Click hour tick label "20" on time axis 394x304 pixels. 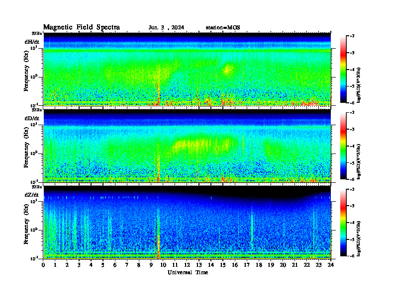pyautogui.click(x=283, y=265)
